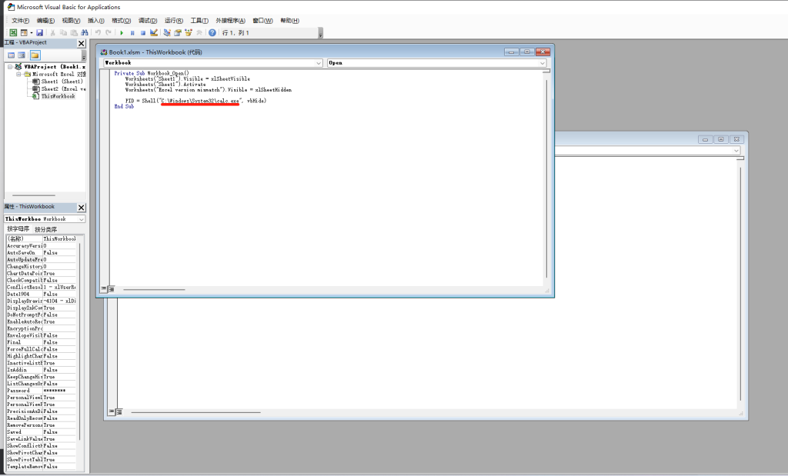
Task: Toggle Folders icon in project panel
Action: pos(35,55)
